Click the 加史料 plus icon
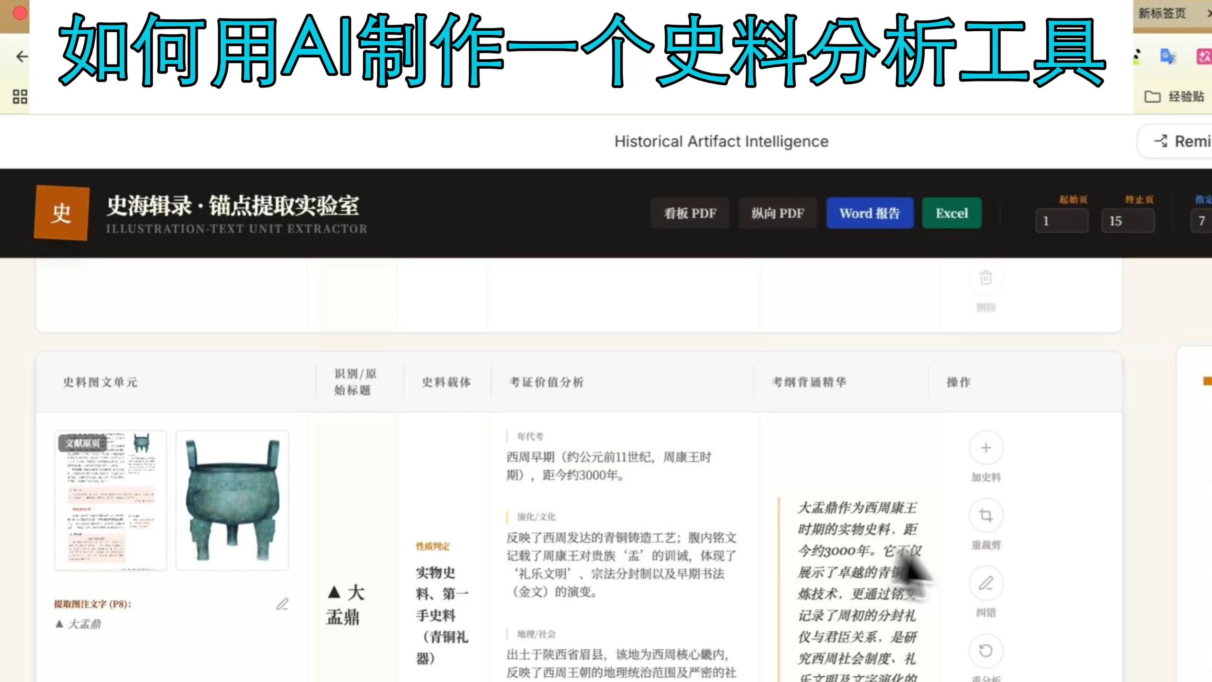The width and height of the screenshot is (1212, 682). pos(986,448)
